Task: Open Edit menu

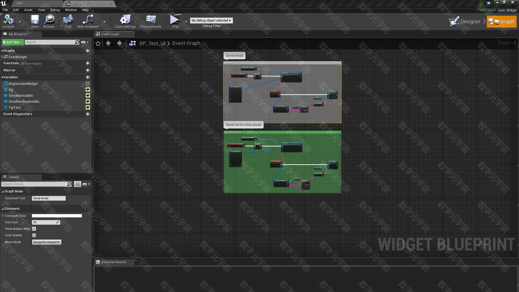Action: [16, 10]
